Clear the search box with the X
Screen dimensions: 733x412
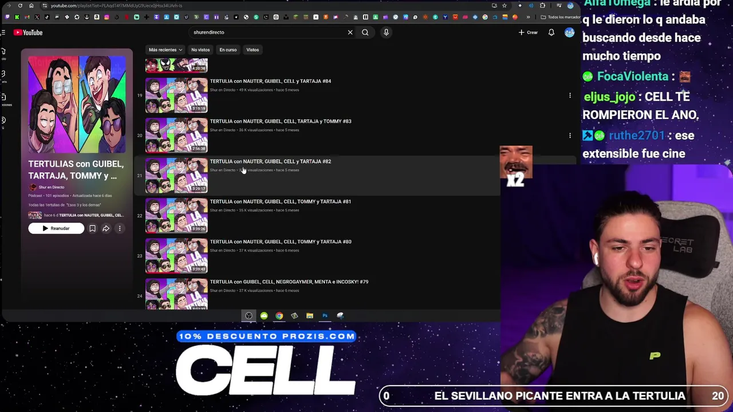(x=350, y=33)
